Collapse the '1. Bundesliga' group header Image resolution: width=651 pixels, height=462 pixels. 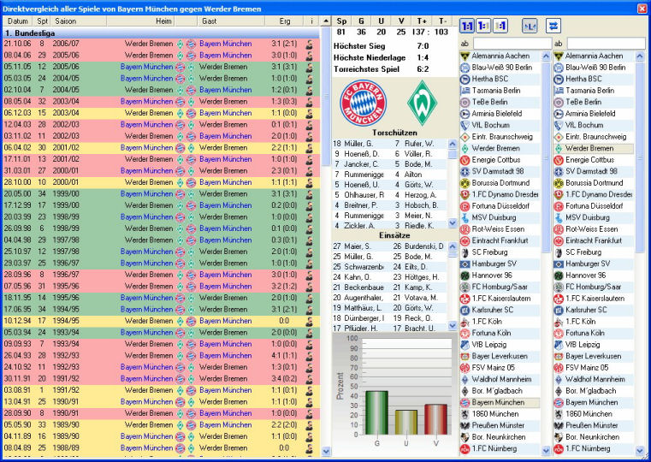tap(161, 33)
